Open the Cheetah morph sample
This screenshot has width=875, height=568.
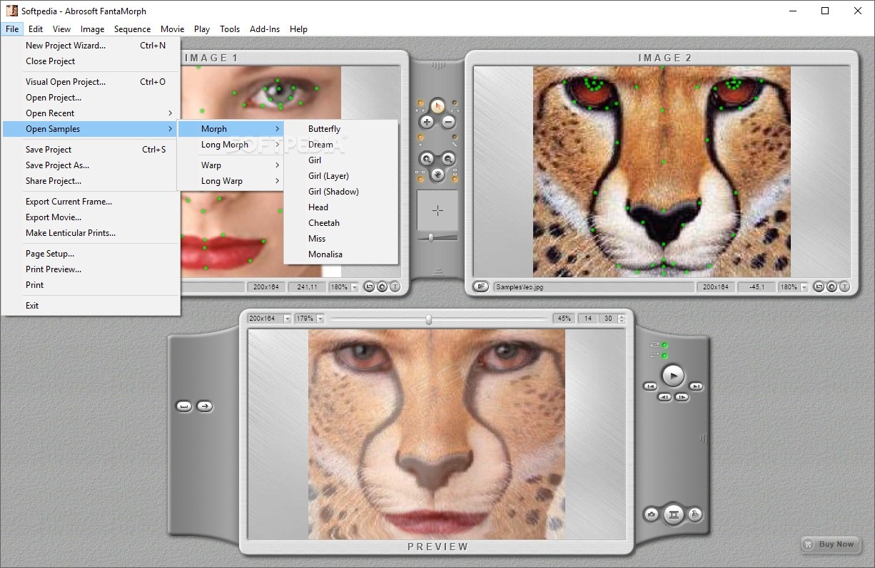[341, 223]
